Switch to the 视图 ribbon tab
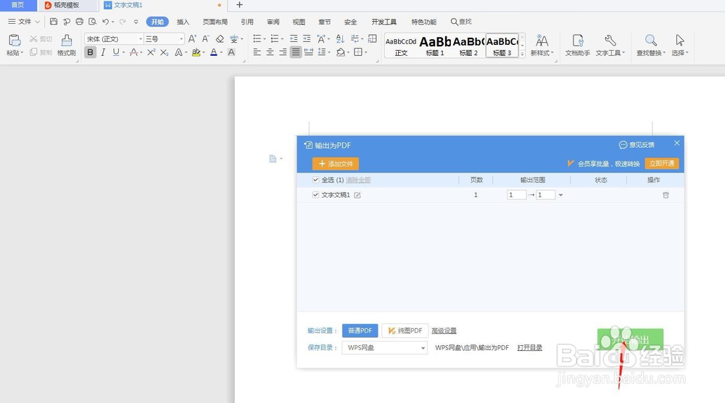Viewport: 725px width, 403px height. tap(299, 22)
